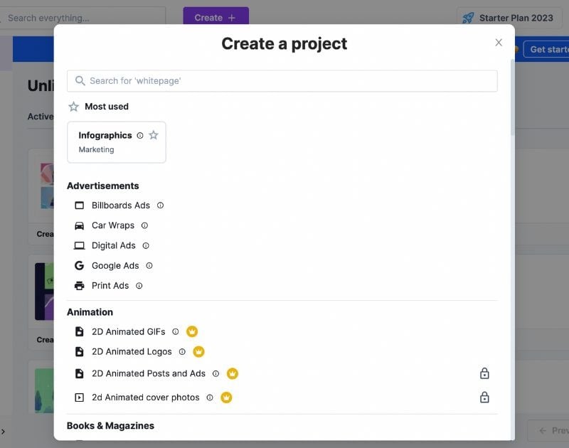Click info icon next to Google Ads
The image size is (569, 448).
(x=149, y=265)
